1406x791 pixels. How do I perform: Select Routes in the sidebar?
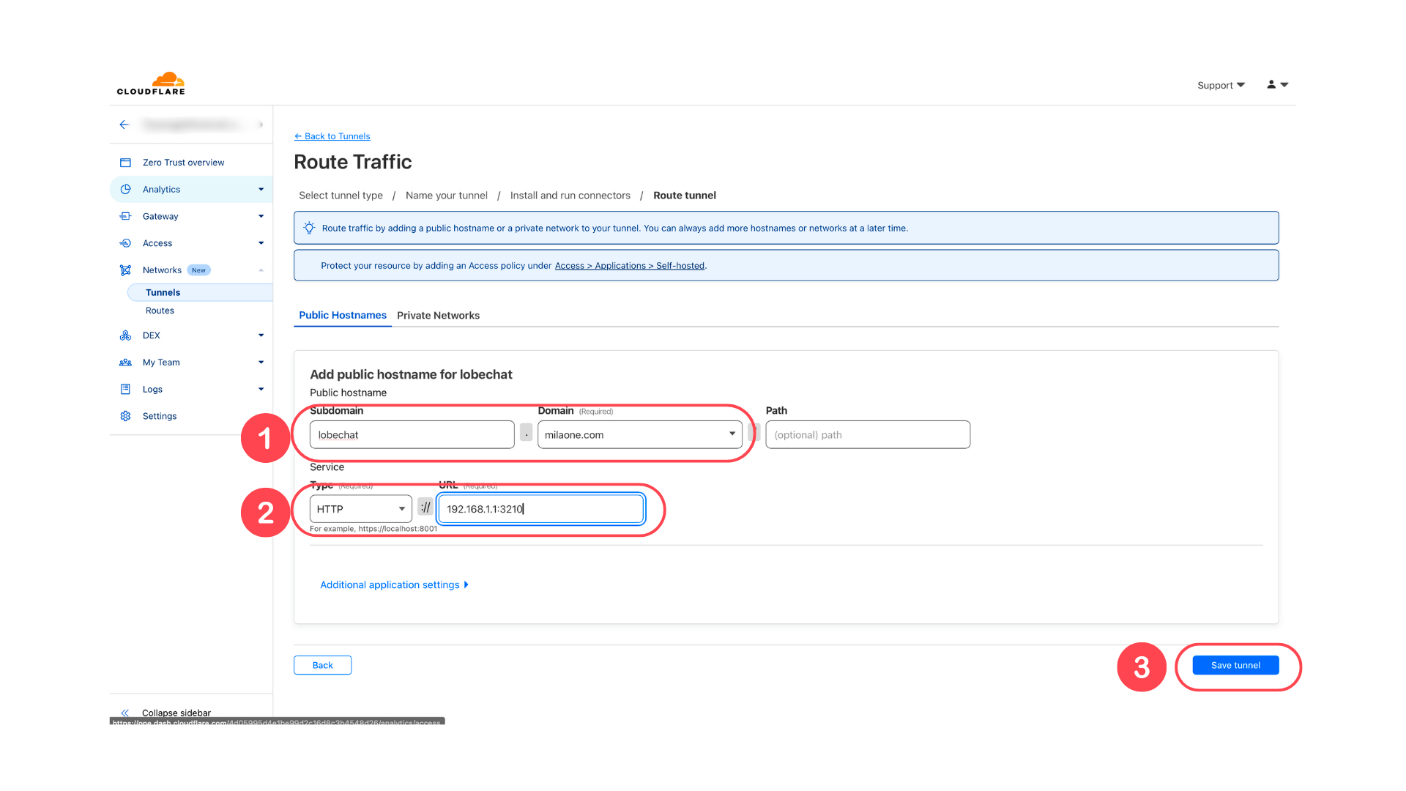[x=160, y=311]
